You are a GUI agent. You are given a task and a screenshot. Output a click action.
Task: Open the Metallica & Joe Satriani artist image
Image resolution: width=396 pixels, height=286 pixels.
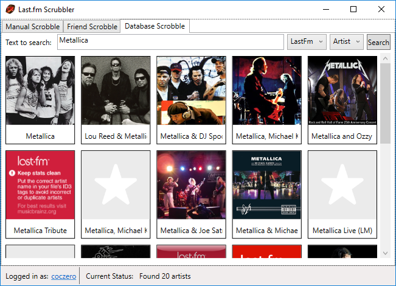tap(191, 185)
